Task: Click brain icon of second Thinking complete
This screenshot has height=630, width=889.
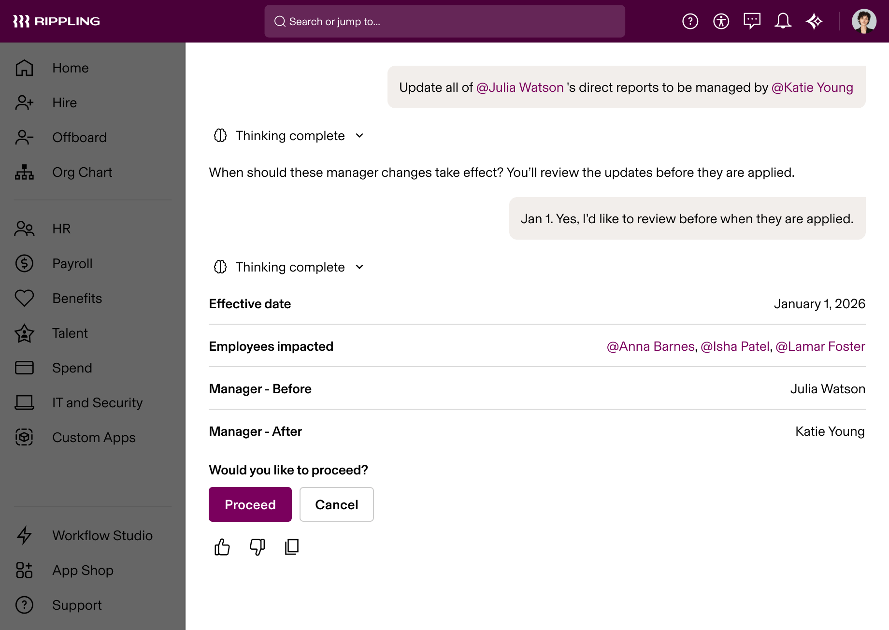Action: [220, 267]
